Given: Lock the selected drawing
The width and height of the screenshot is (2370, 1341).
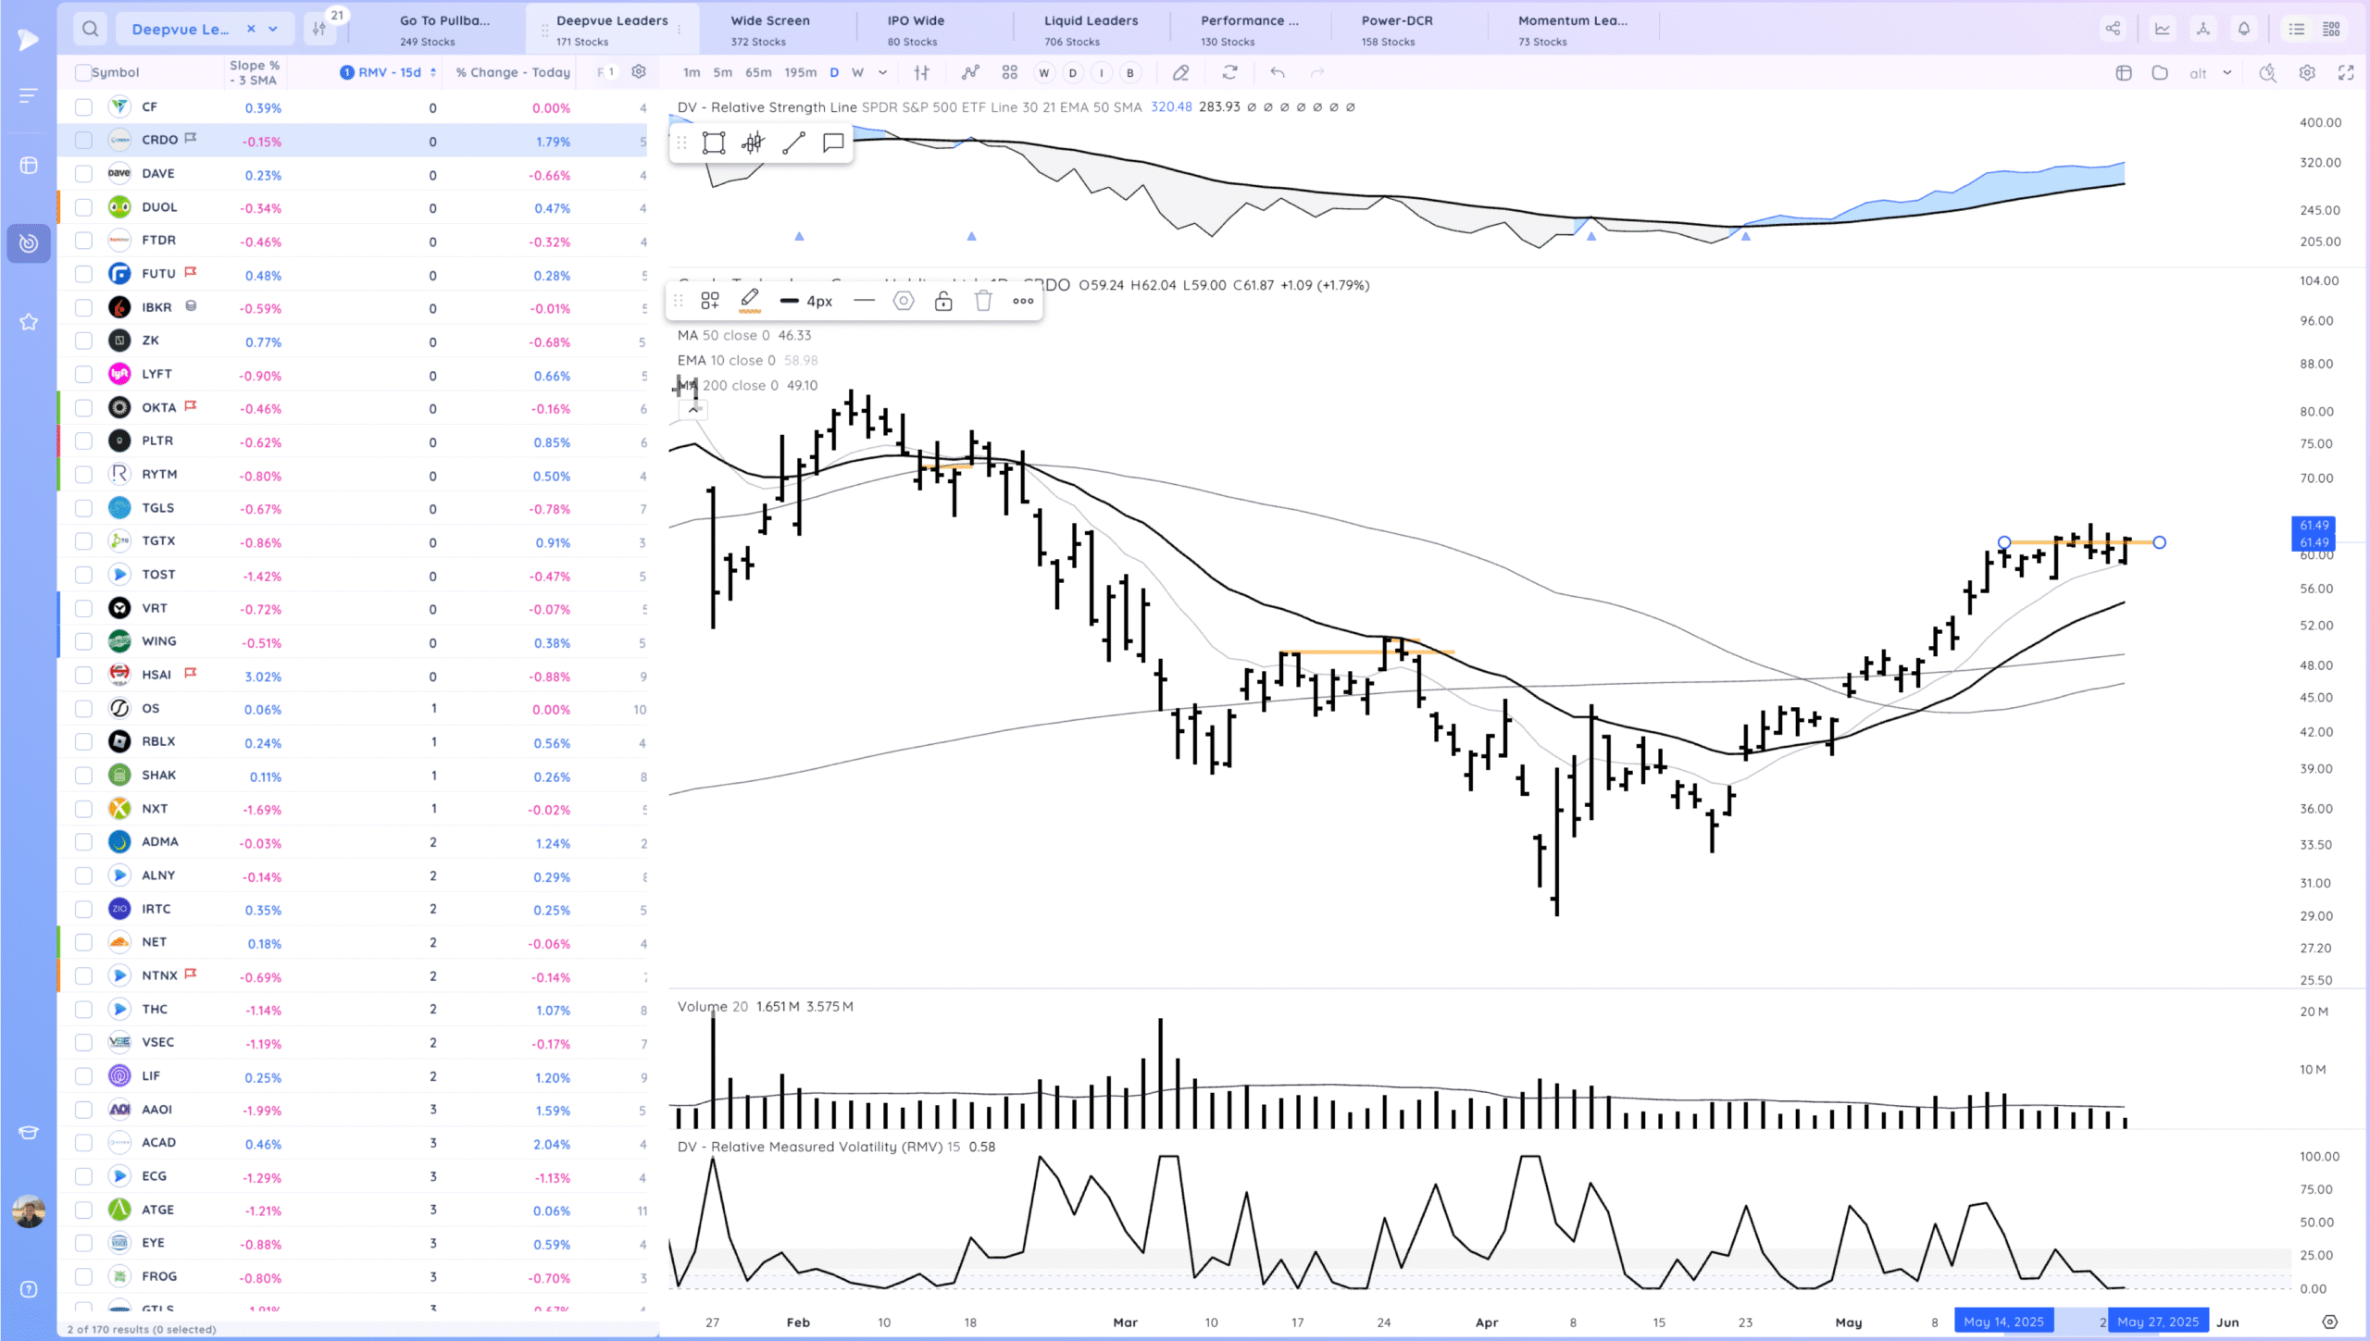Looking at the screenshot, I should coord(943,301).
